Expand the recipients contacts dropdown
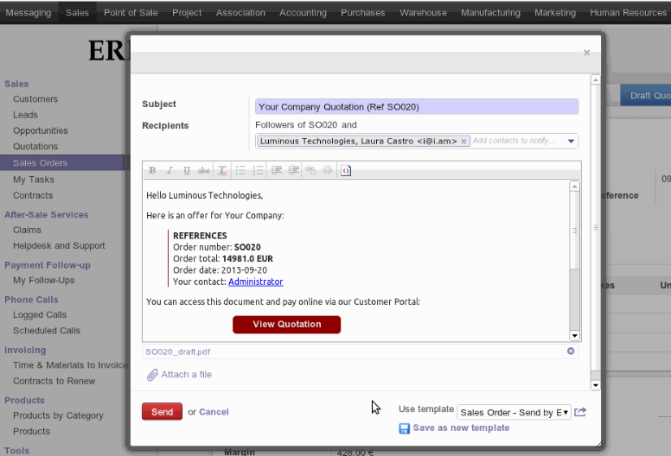671x456 pixels. [x=571, y=141]
